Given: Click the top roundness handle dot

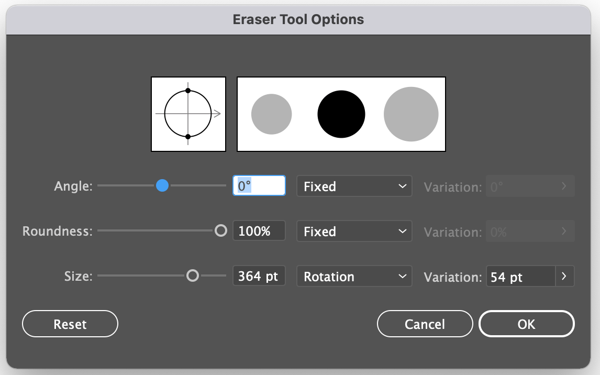Looking at the screenshot, I should [x=188, y=91].
